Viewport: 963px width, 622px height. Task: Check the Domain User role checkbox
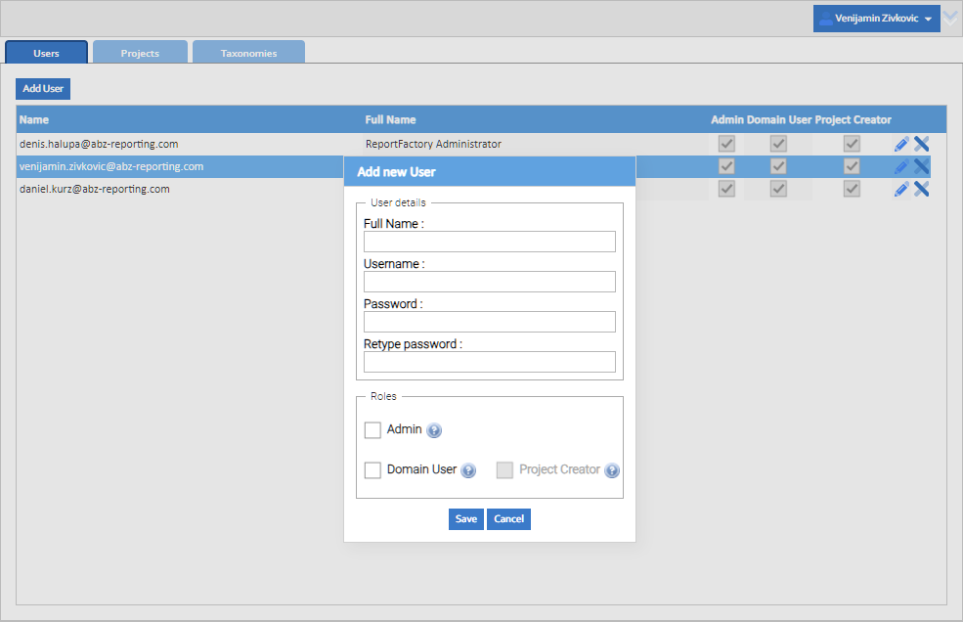point(372,470)
